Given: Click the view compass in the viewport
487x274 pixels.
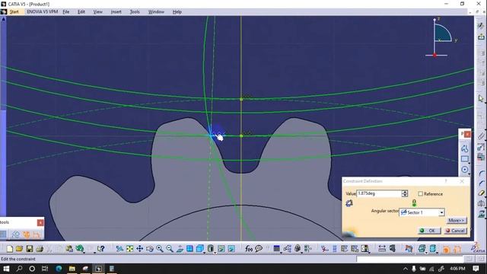Looking at the screenshot, I should point(441,37).
